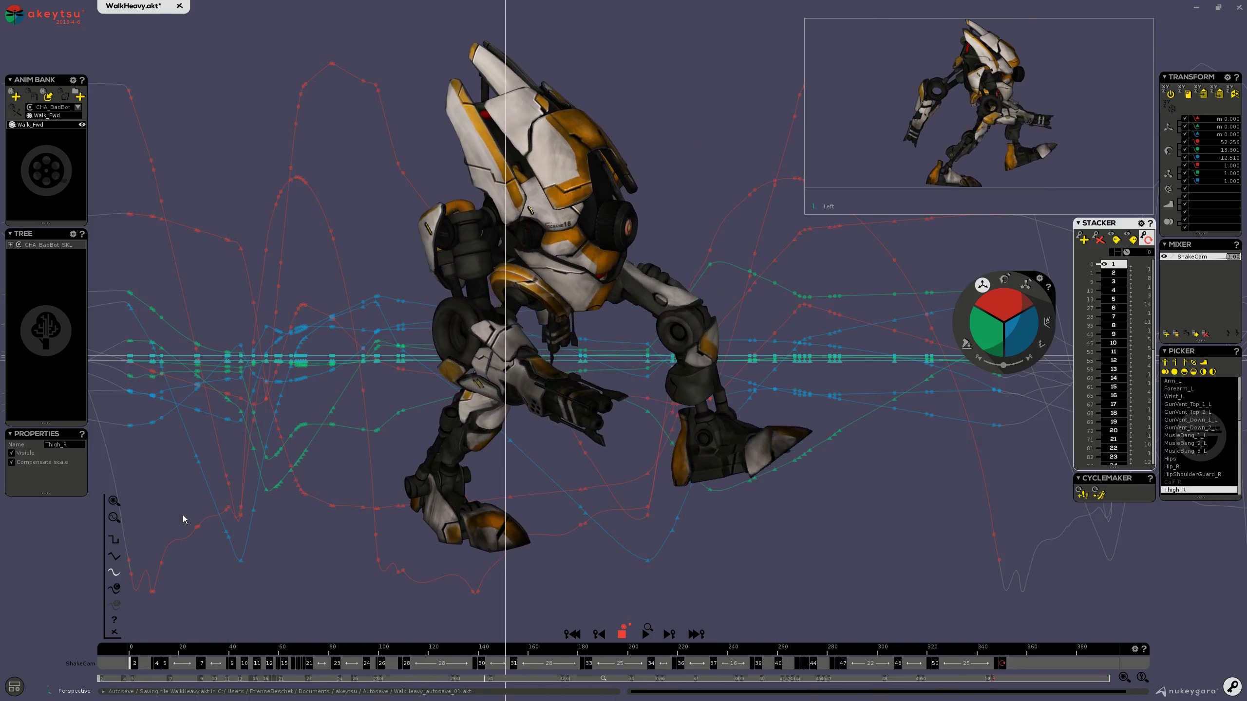
Task: Open the CHA_BadBot character dropdown
Action: (x=78, y=107)
